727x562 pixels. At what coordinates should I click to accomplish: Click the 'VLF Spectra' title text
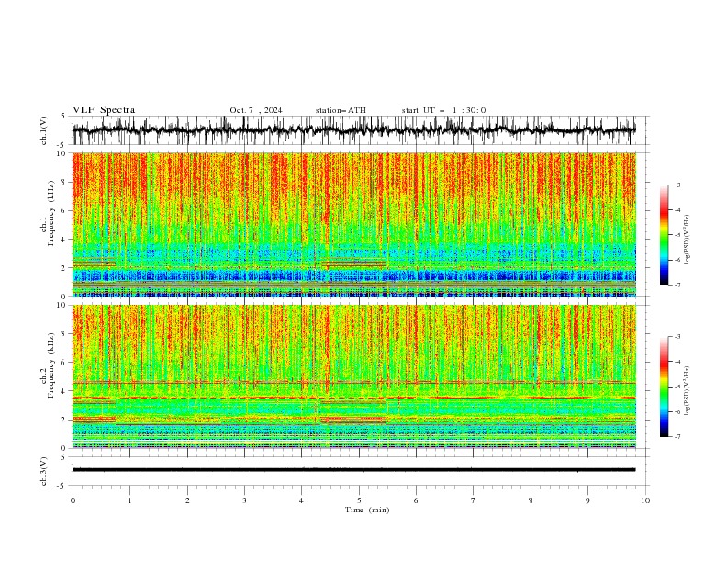104,110
